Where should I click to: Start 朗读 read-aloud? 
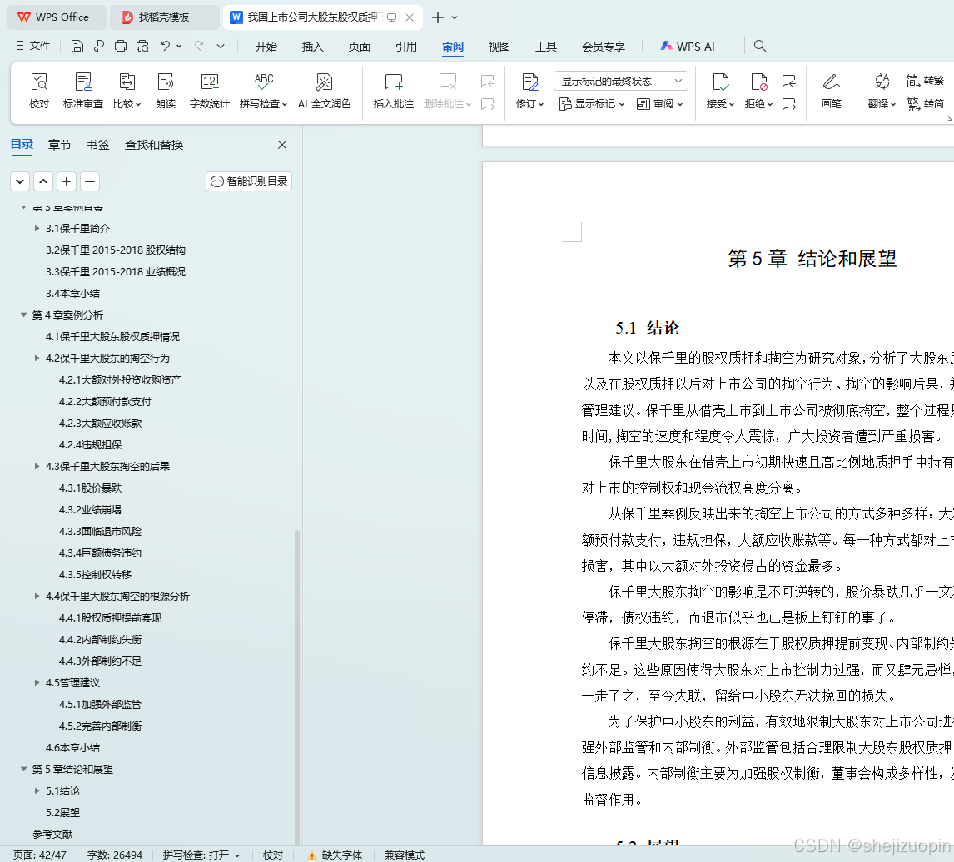point(166,91)
